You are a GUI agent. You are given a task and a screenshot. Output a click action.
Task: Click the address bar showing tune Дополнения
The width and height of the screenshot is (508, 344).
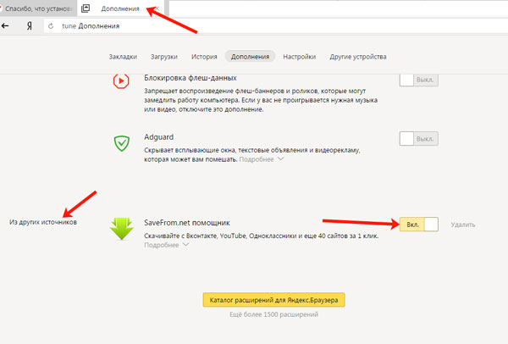254,26
